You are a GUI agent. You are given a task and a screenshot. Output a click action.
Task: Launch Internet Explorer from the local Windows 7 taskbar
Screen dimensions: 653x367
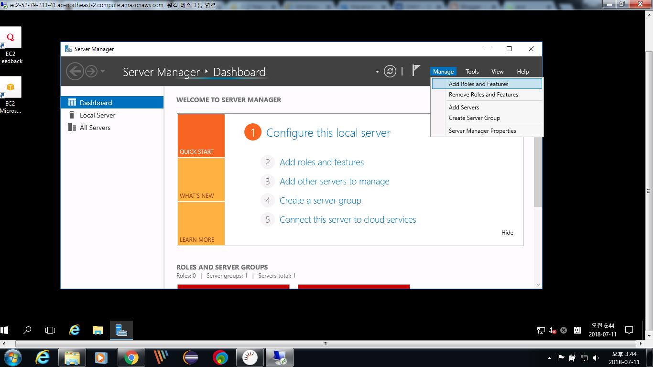click(43, 357)
